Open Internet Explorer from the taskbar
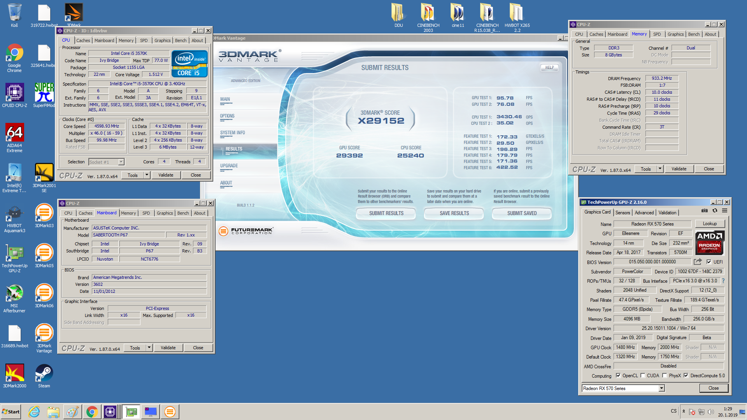The height and width of the screenshot is (420, 747). tap(34, 411)
